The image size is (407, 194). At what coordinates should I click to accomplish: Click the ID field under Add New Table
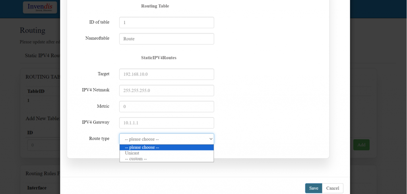[x=44, y=145]
